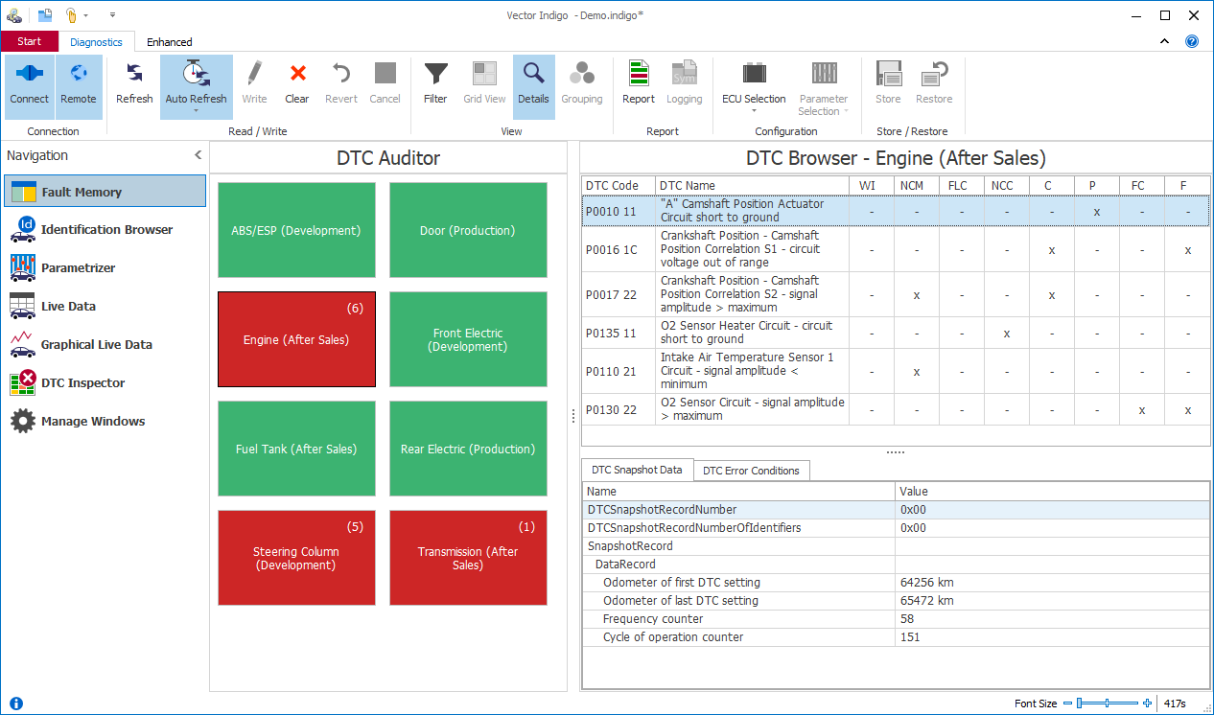Open DTC Inspector in Navigation
The width and height of the screenshot is (1214, 715).
tap(105, 382)
